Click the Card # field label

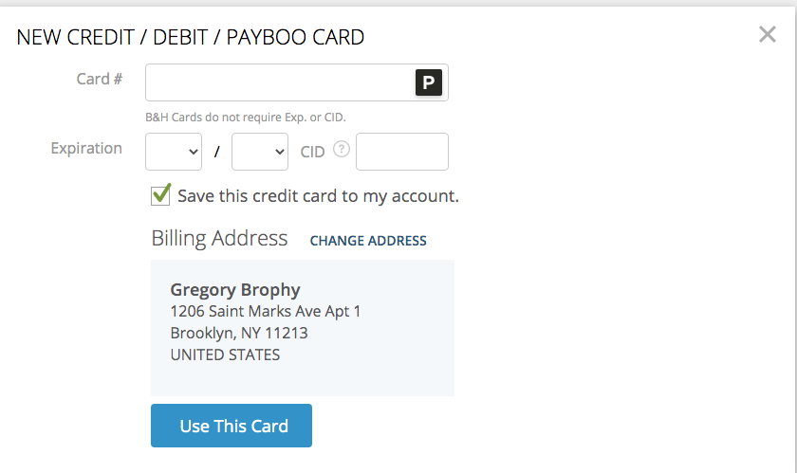(99, 79)
